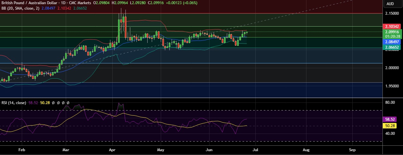Screen dimensions: 403x155
Task: Click the Feb label on time axis
Action: point(22,150)
